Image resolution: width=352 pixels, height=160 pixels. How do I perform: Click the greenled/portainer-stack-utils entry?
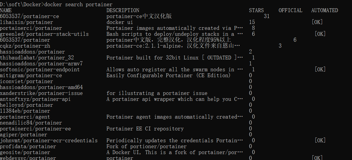click(x=44, y=34)
